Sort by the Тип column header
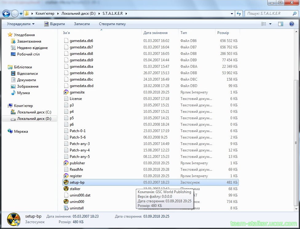Viewport: 300px width, 229px height. click(x=184, y=33)
